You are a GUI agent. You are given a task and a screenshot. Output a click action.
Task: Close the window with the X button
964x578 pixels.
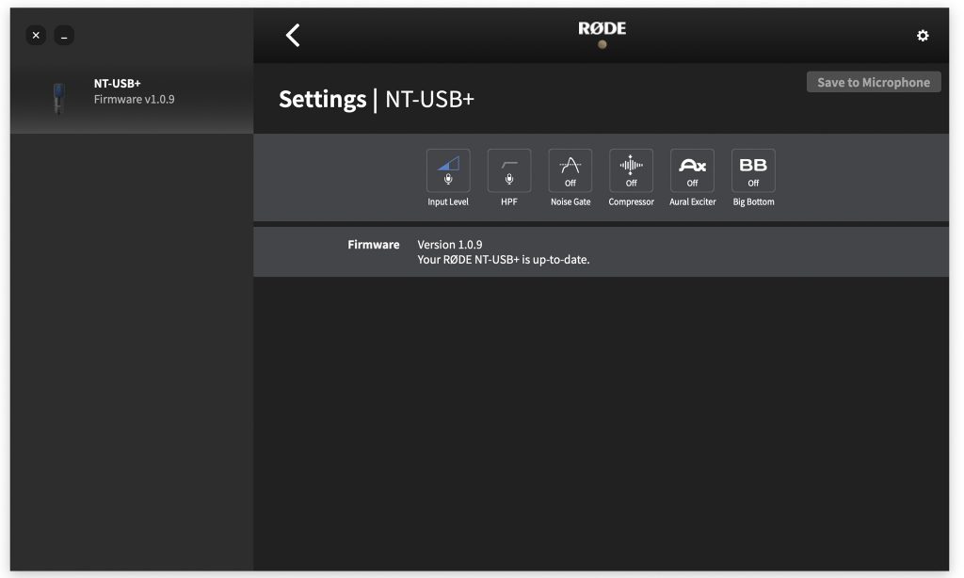tap(36, 35)
